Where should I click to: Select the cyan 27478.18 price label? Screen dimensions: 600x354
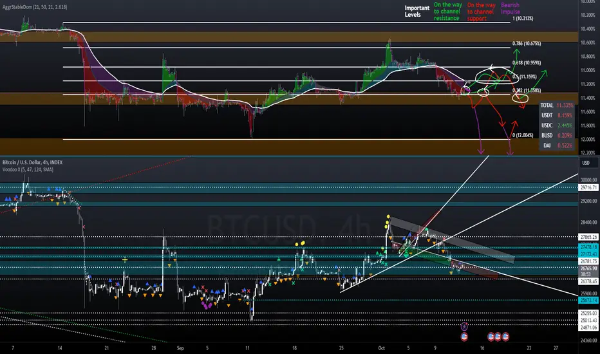[x=588, y=248]
